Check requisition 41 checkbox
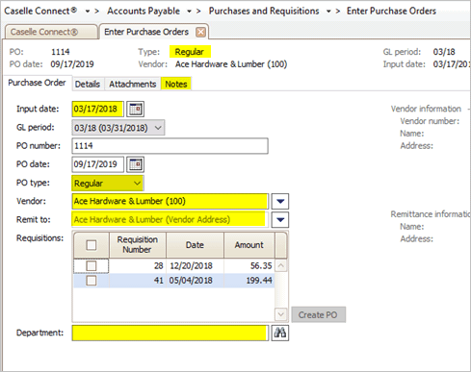 click(92, 281)
